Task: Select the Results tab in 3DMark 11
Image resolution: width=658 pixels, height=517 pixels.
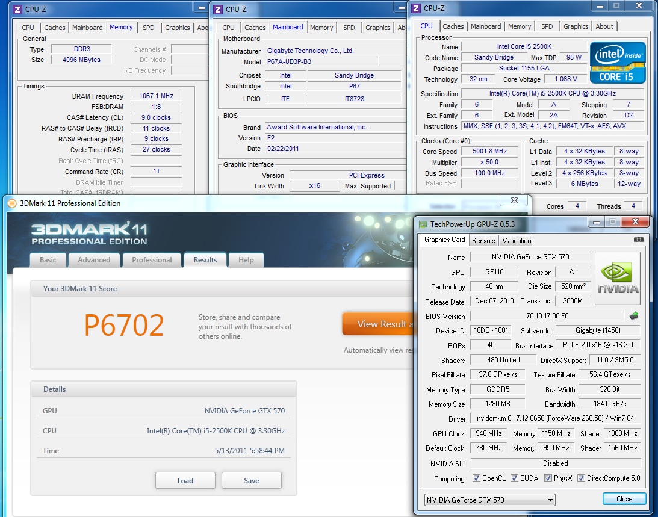Action: [205, 260]
